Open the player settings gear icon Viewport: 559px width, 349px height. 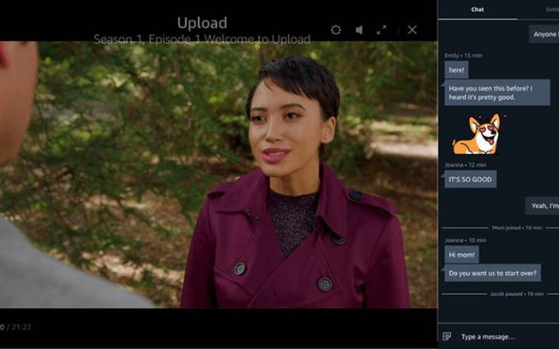point(335,30)
